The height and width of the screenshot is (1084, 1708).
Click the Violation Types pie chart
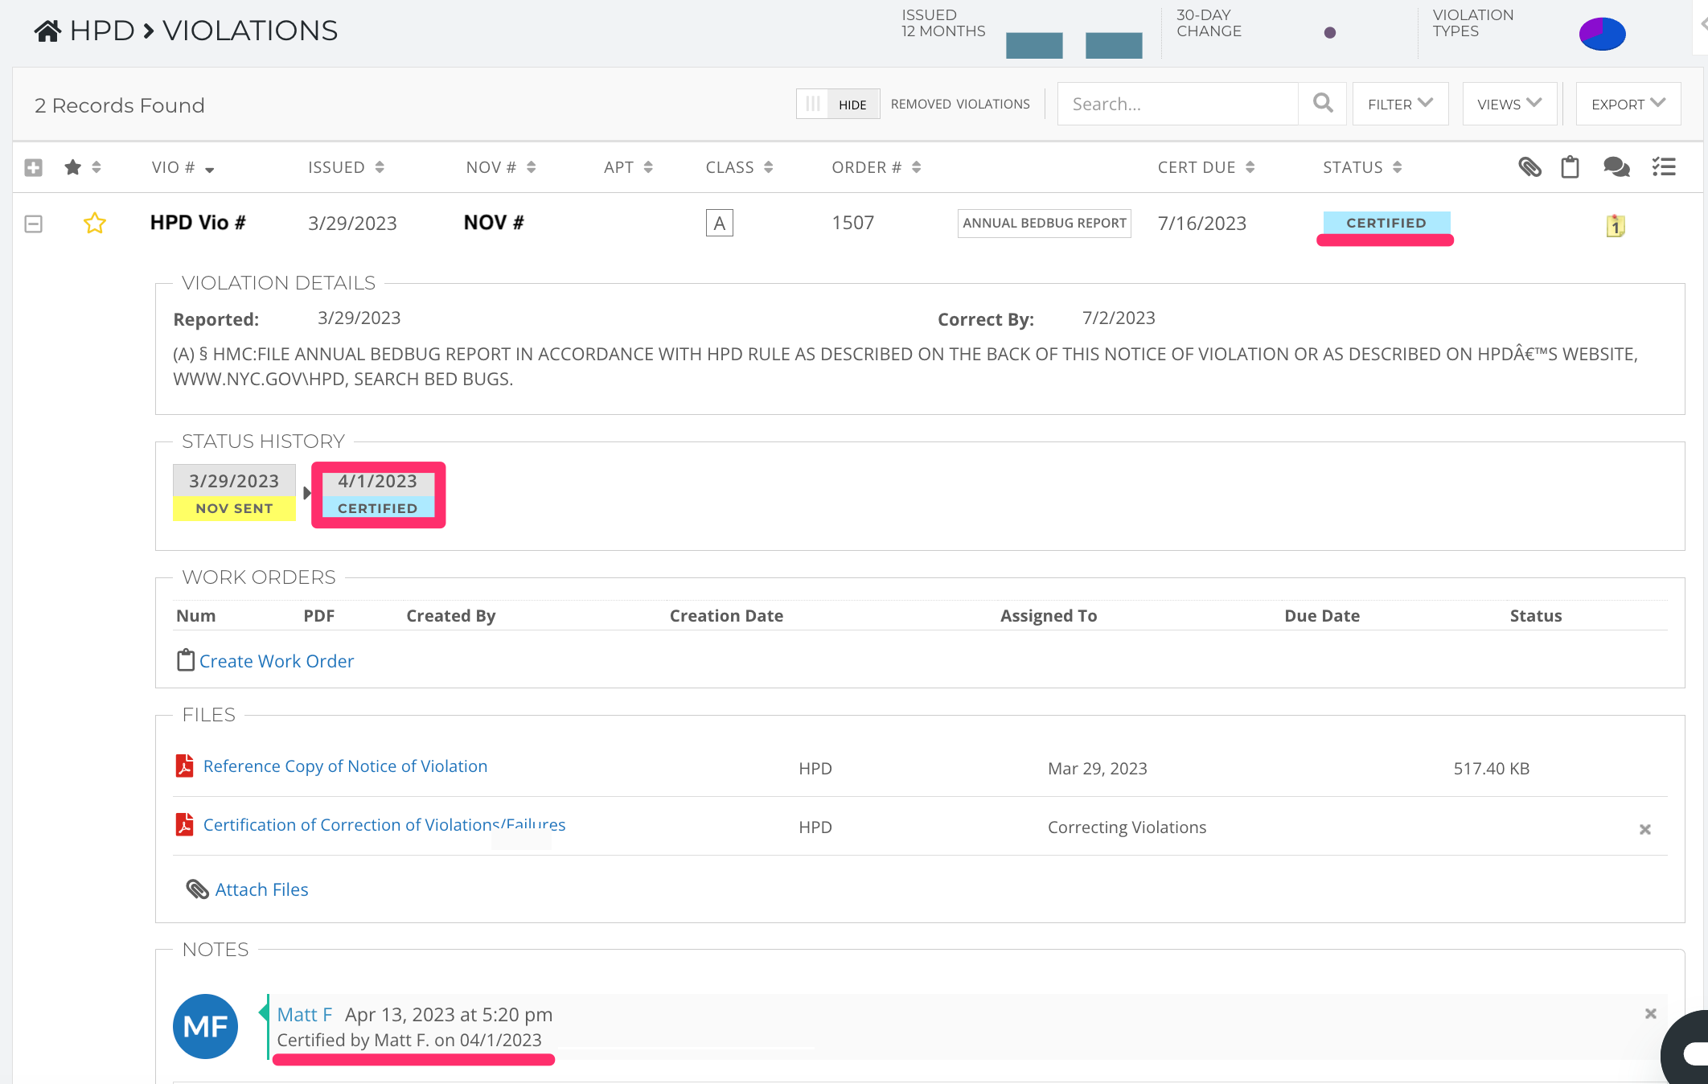(x=1602, y=34)
